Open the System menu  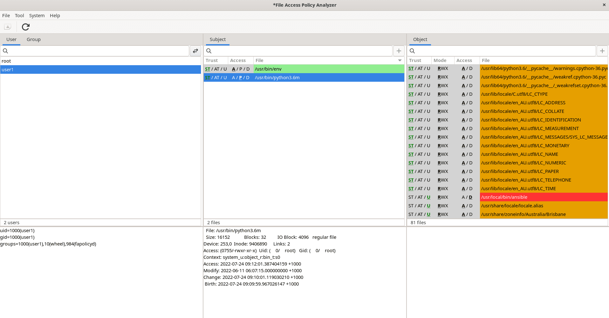tap(37, 16)
